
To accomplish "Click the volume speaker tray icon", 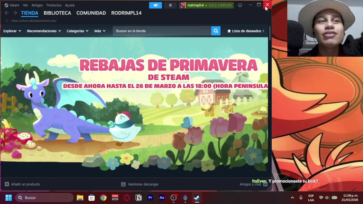I will point(327,197).
